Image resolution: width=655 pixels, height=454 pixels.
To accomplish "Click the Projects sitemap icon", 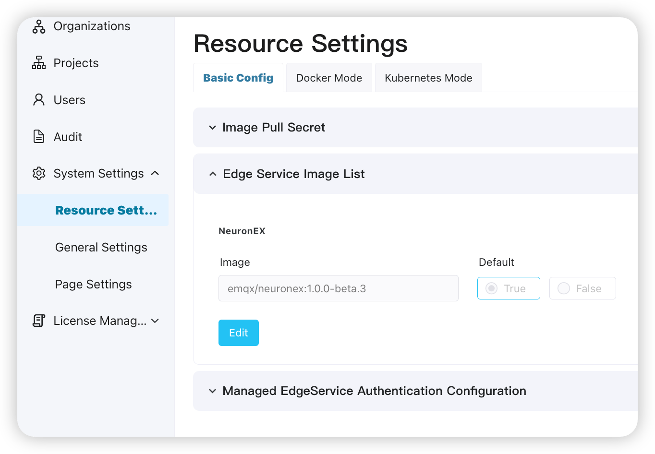I will [x=39, y=63].
